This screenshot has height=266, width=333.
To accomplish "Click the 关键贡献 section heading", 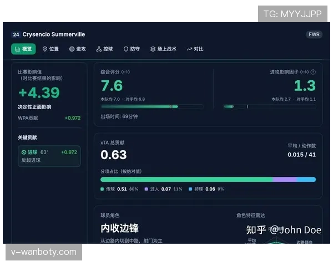I will [27, 137].
